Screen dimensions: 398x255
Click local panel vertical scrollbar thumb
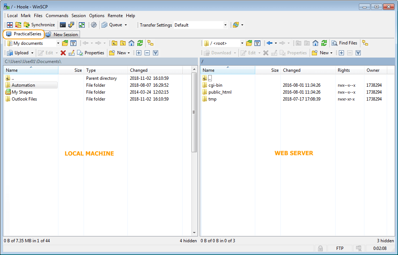tap(194, 113)
